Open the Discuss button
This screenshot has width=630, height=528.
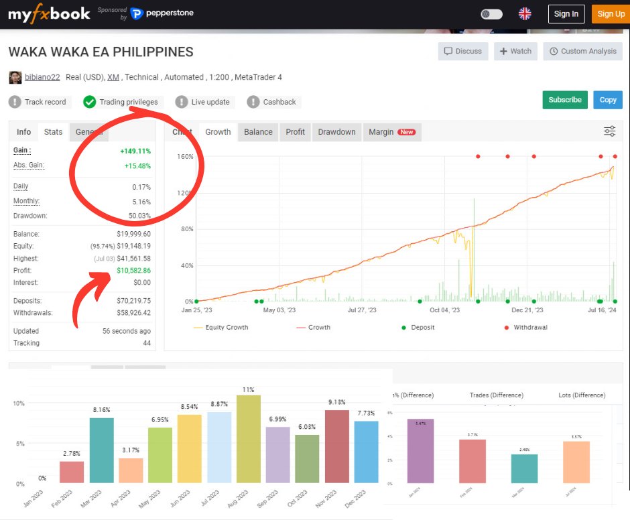click(463, 52)
